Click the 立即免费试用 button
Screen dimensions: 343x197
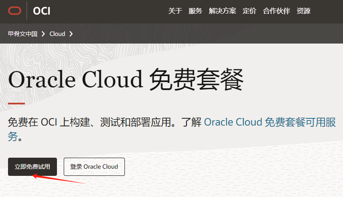(x=32, y=167)
